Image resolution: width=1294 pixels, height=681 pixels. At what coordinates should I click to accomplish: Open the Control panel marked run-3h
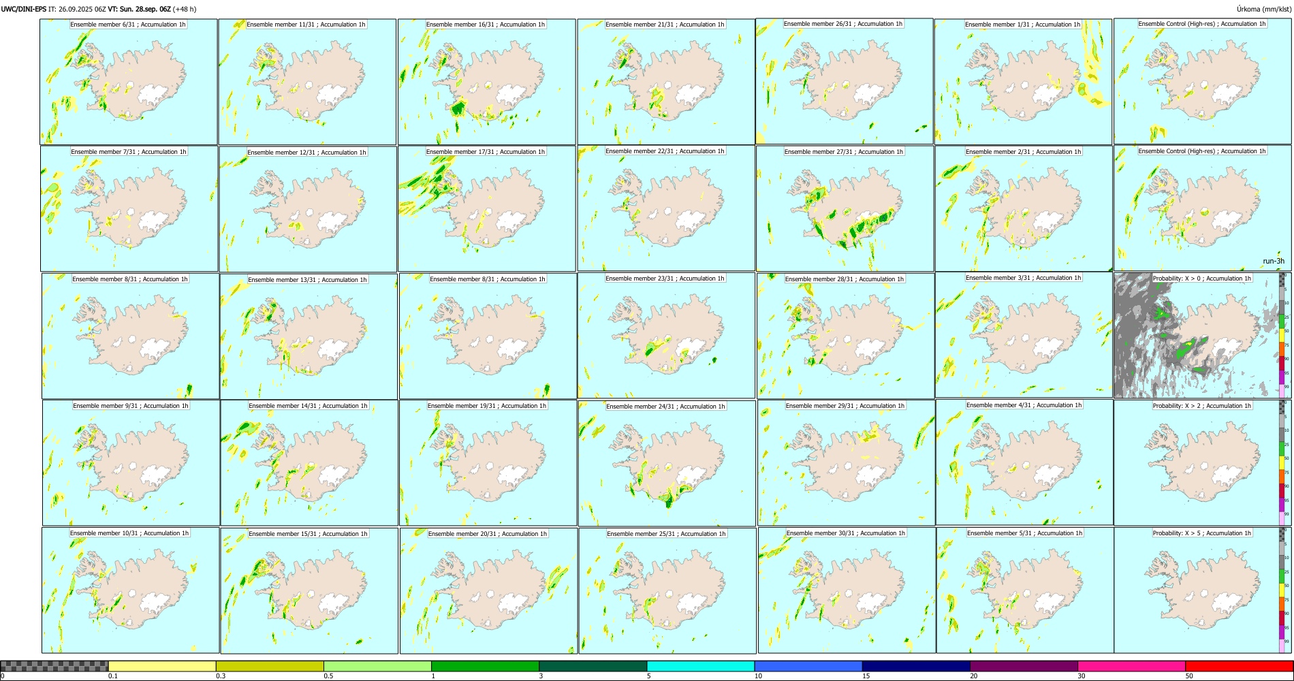pos(1203,208)
